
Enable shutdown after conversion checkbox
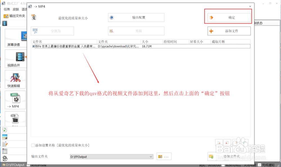[224, 165]
